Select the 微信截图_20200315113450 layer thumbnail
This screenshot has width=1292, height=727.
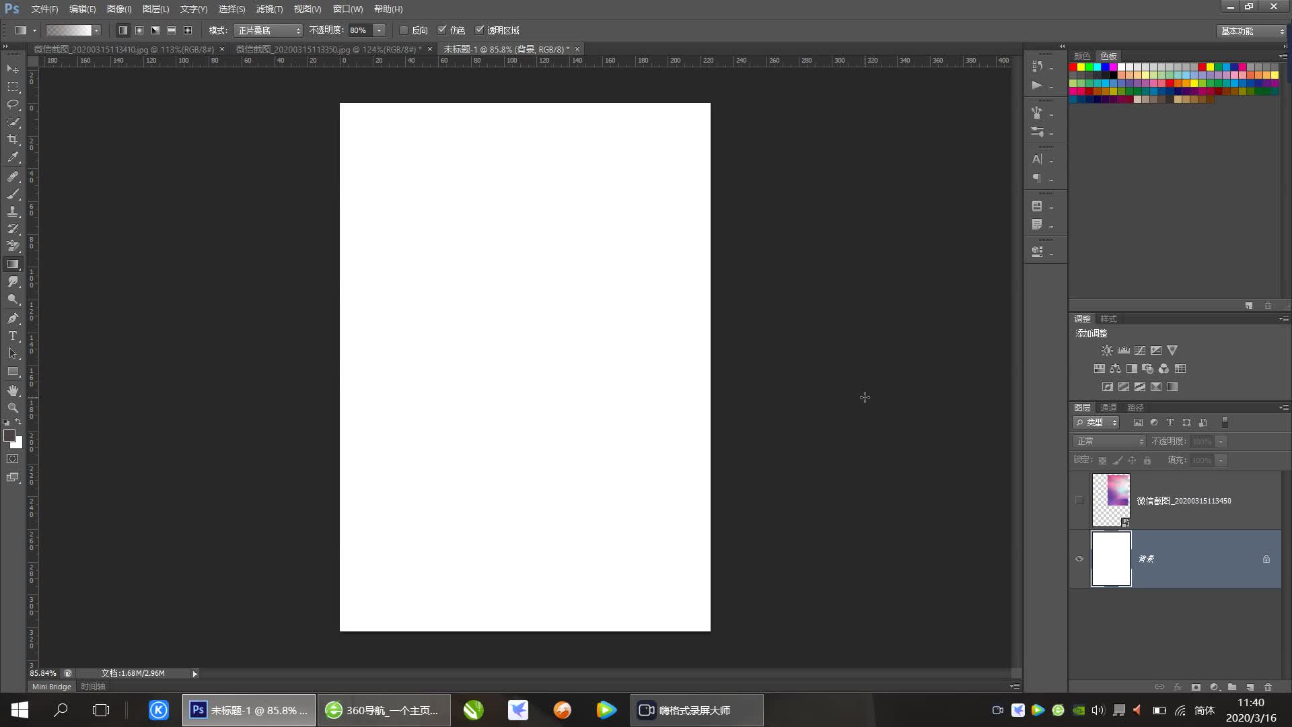tap(1111, 500)
